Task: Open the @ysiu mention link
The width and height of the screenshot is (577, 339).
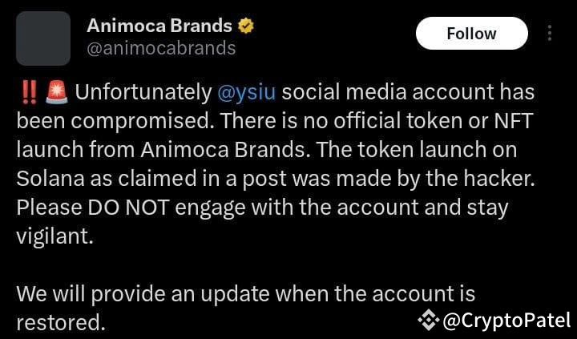Action: point(247,92)
